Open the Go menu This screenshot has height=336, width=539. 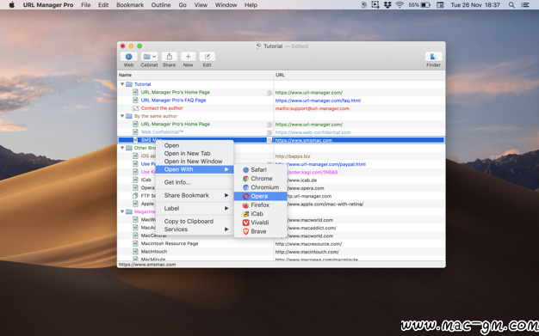coord(183,5)
